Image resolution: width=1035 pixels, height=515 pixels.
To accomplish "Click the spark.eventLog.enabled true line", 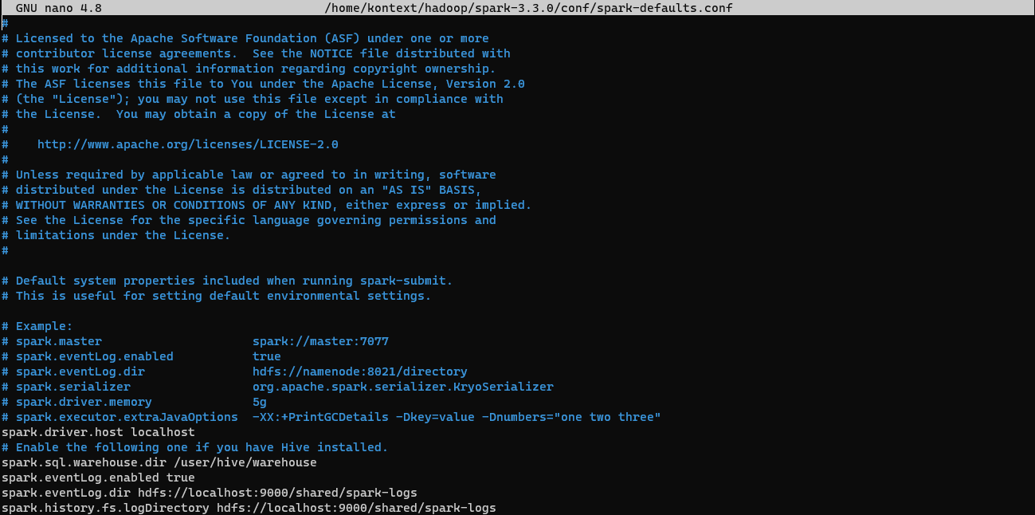I will [x=98, y=478].
